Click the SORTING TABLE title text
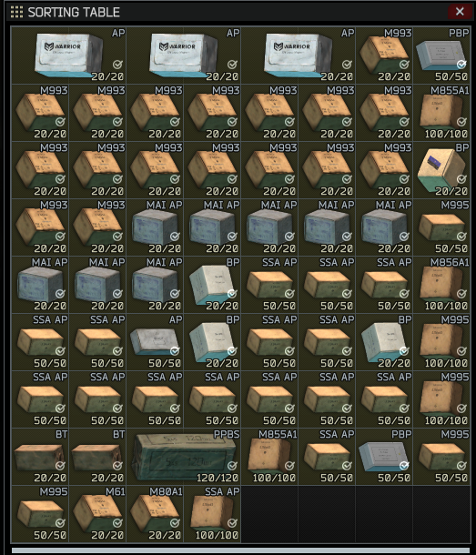Image resolution: width=476 pixels, height=555 pixels. pos(74,13)
